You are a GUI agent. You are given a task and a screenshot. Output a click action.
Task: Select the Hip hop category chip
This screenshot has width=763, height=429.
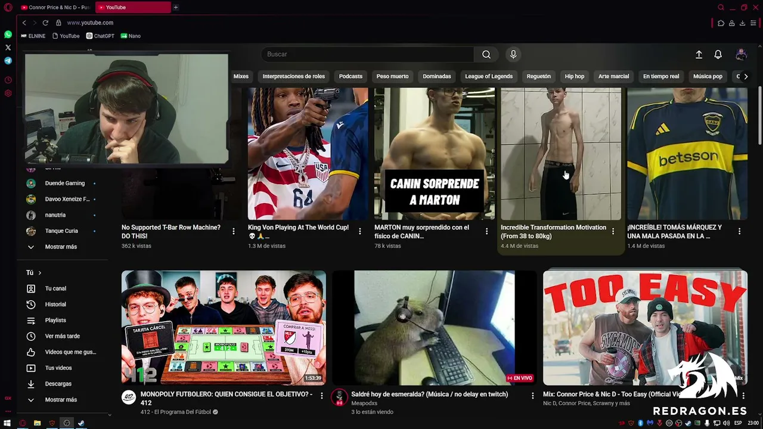[x=575, y=76]
